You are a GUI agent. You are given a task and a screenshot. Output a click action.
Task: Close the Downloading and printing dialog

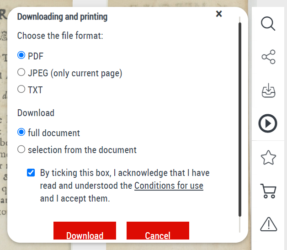pyautogui.click(x=219, y=14)
